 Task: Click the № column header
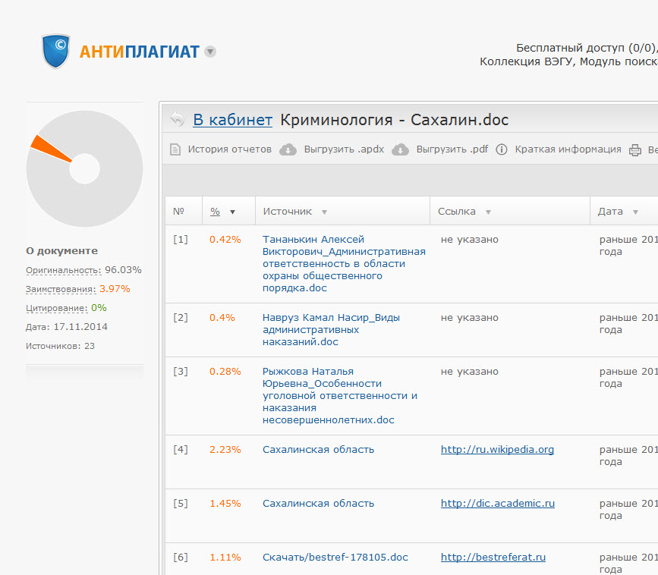tap(179, 212)
